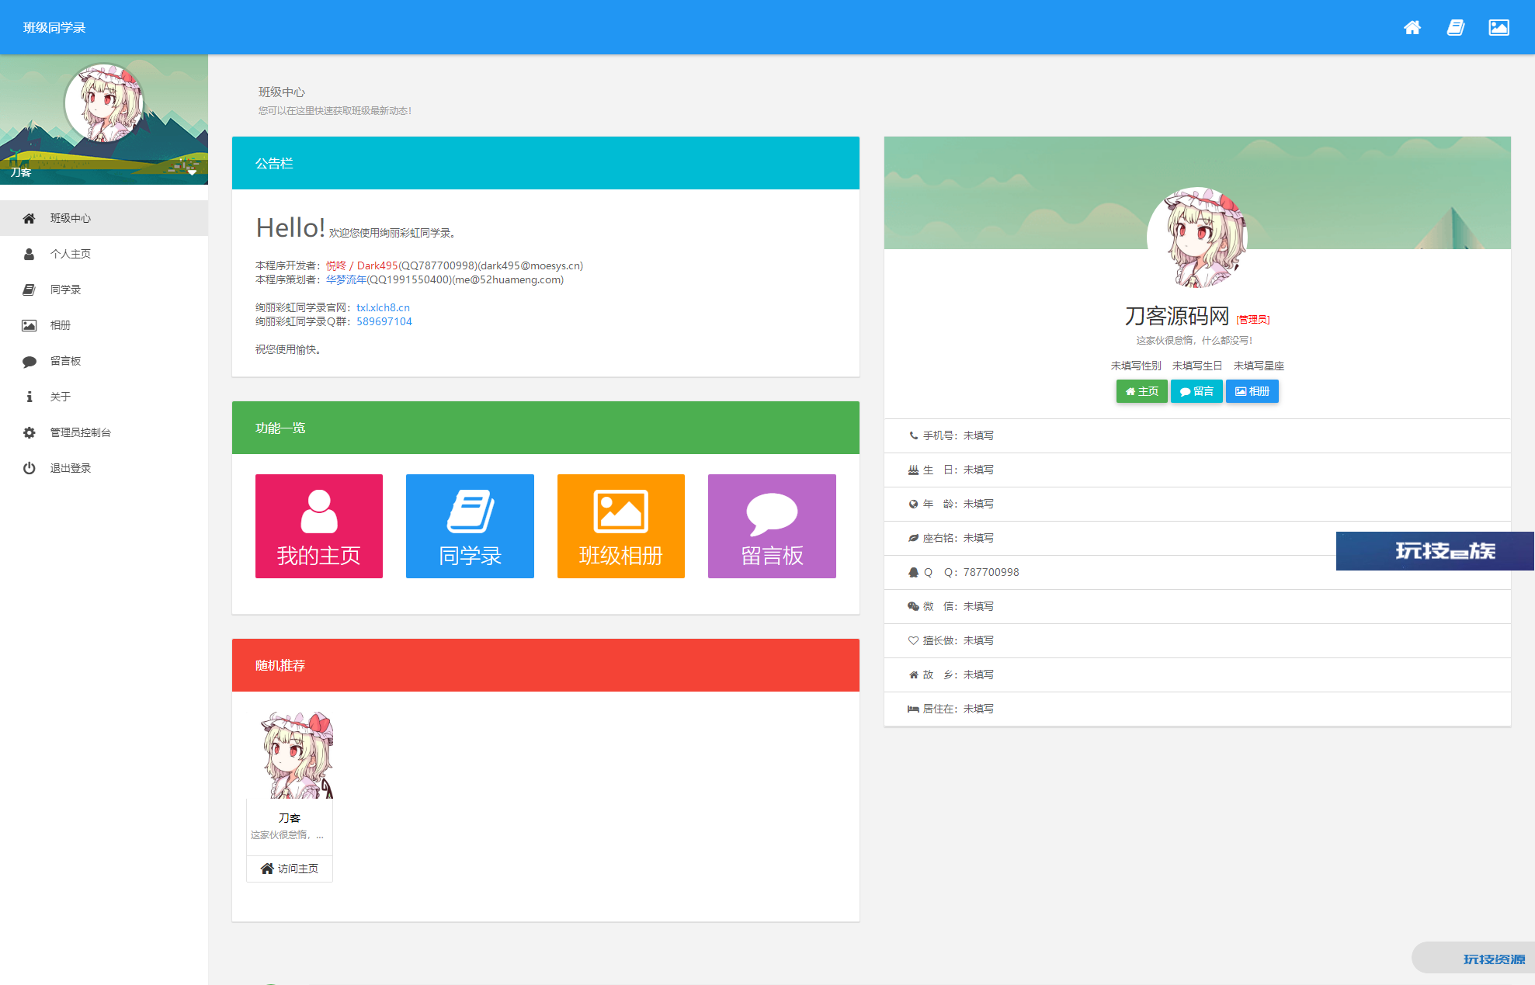The height and width of the screenshot is (985, 1535).
Task: Click person icon beside 个人主页
Action: pos(29,254)
